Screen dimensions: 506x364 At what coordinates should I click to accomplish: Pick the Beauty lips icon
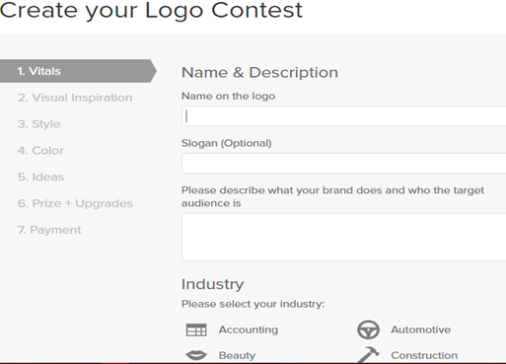(196, 355)
